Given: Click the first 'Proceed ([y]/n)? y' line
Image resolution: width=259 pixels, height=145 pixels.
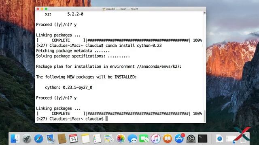Looking at the screenshot, I should tap(56, 25).
